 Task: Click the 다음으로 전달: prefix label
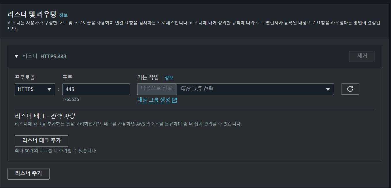click(x=157, y=89)
